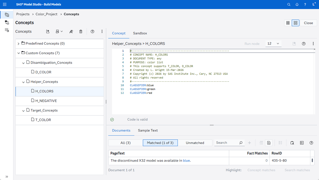Click the add plus icon

[x=249, y=143]
